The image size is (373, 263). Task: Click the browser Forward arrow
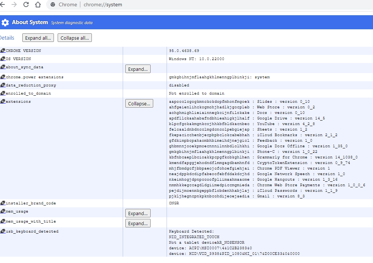click(x=14, y=4)
